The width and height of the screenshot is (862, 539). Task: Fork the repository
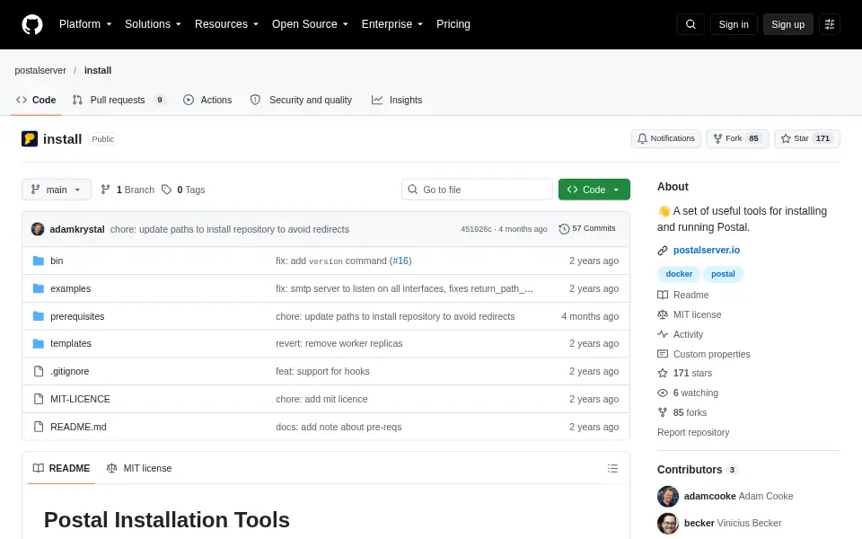point(736,138)
